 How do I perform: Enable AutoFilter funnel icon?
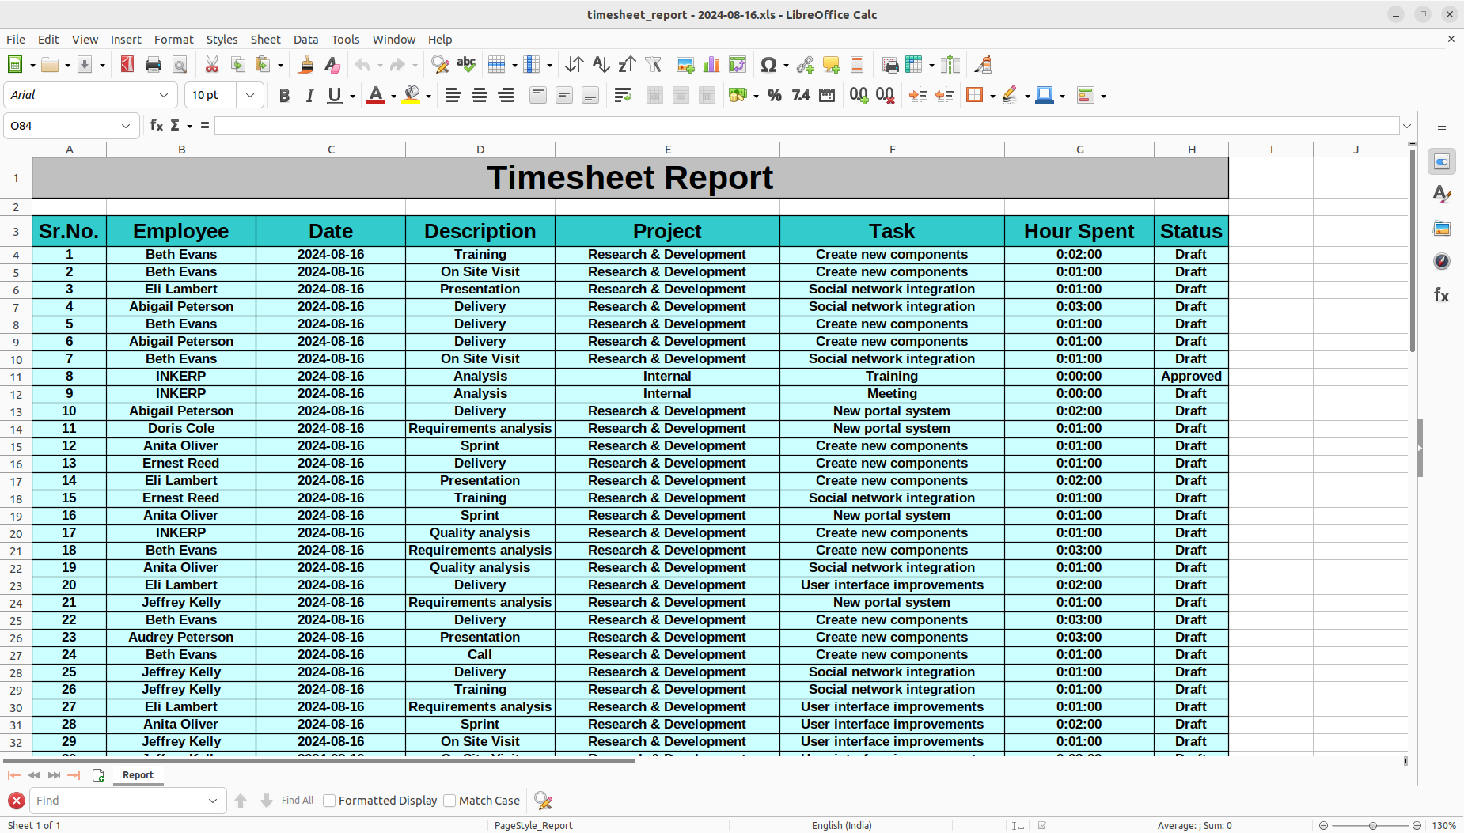pyautogui.click(x=653, y=65)
